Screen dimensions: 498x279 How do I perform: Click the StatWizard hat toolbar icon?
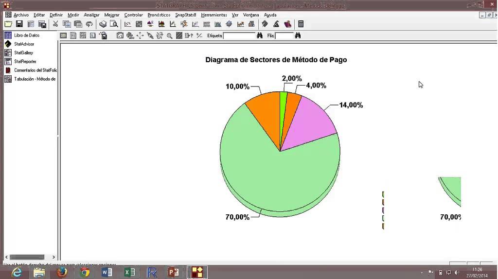pyautogui.click(x=276, y=24)
